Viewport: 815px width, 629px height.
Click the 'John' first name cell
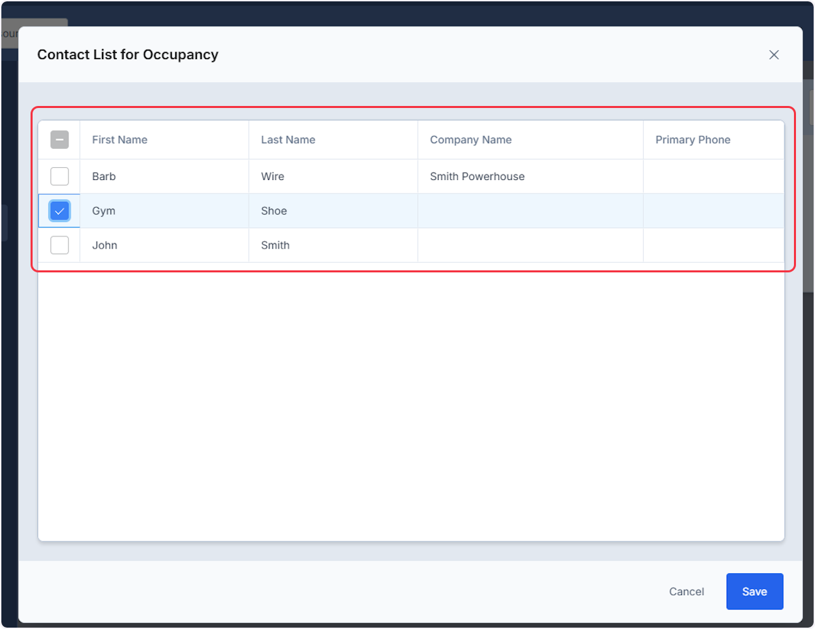tap(164, 245)
